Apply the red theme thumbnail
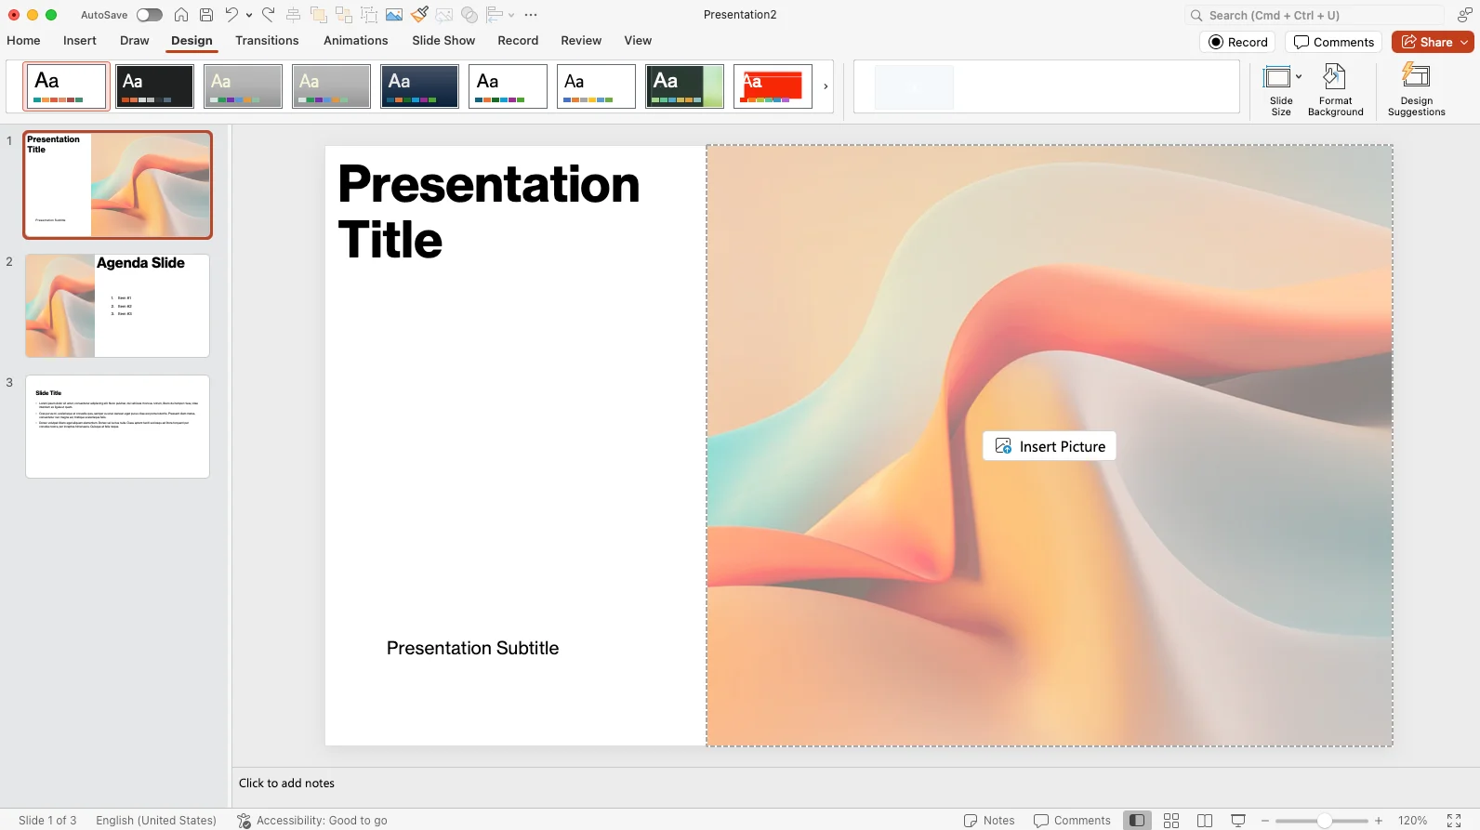1480x830 pixels. click(773, 86)
